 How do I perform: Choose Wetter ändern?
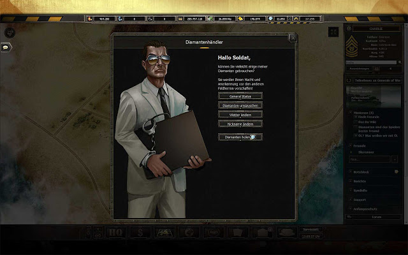(240, 115)
